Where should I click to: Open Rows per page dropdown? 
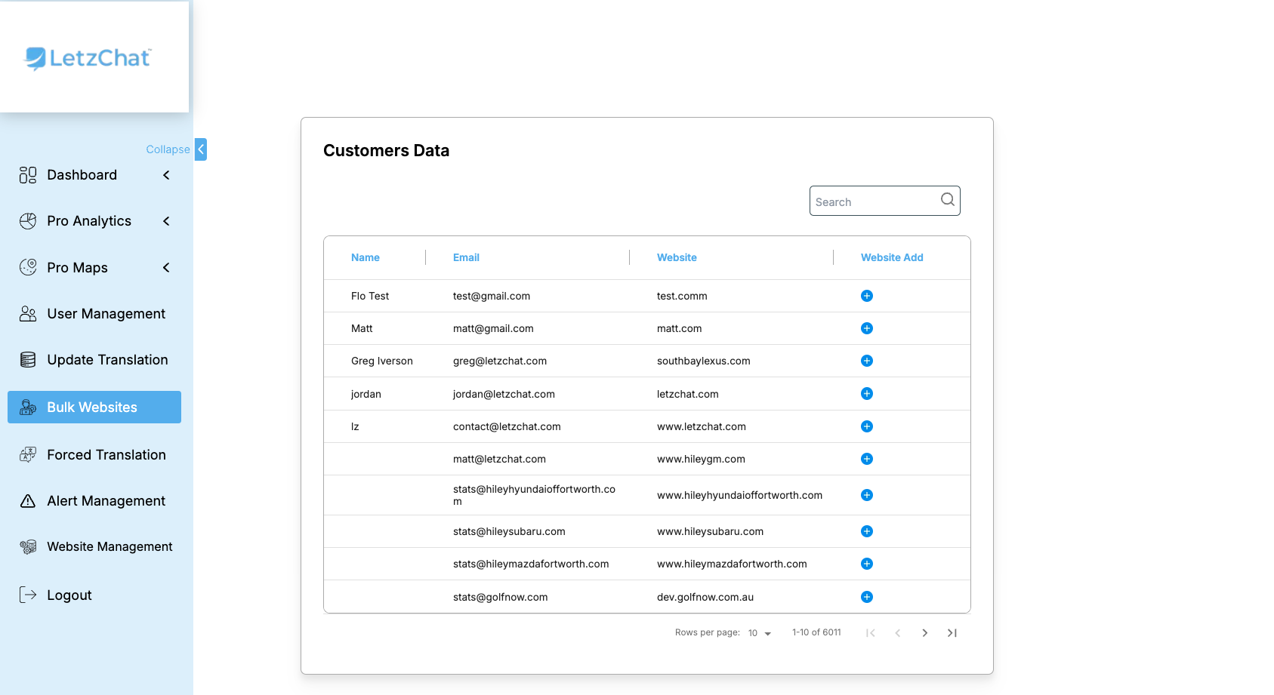coord(759,633)
